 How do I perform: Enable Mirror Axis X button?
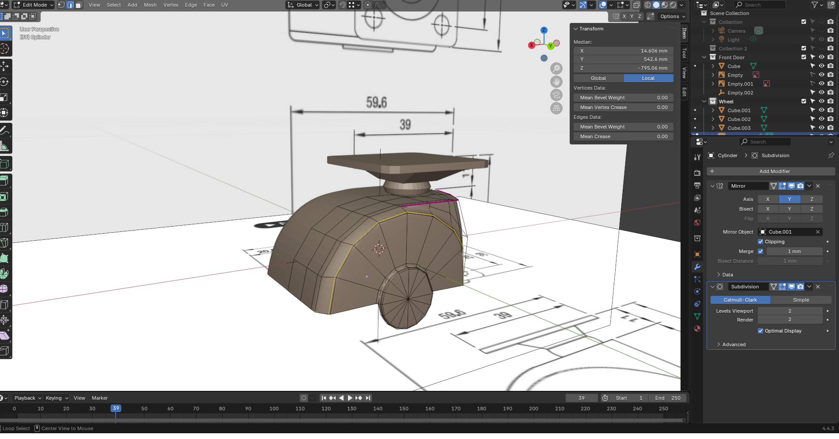pyautogui.click(x=768, y=199)
